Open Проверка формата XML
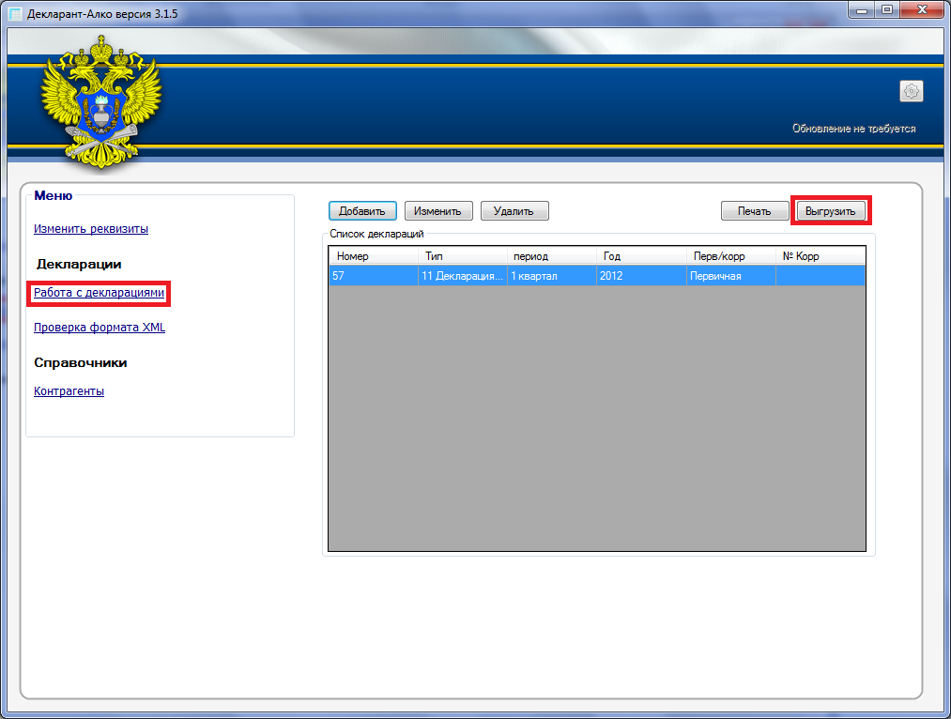 100,328
